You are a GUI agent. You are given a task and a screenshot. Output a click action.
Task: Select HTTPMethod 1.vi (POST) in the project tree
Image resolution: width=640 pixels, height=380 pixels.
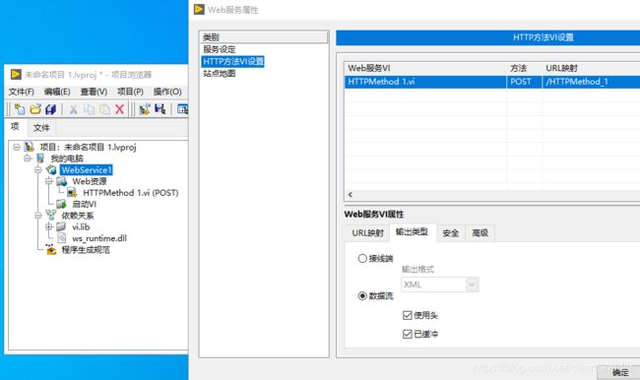click(x=131, y=193)
